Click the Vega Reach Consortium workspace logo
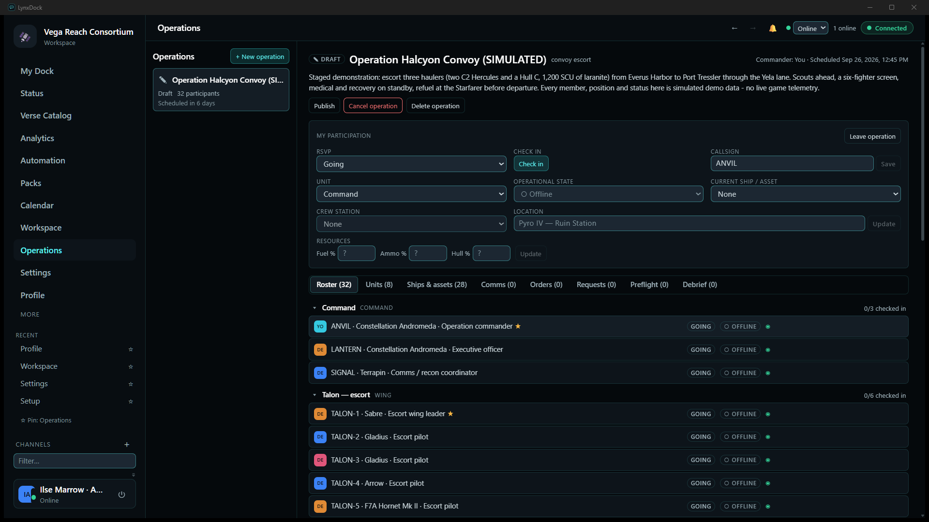 25,36
